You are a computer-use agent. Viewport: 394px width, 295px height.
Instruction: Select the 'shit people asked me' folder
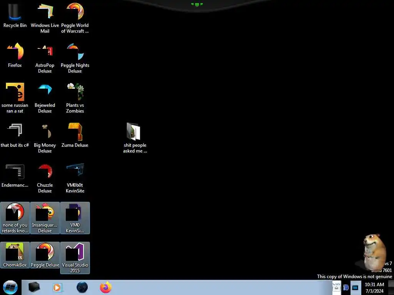coord(135,138)
